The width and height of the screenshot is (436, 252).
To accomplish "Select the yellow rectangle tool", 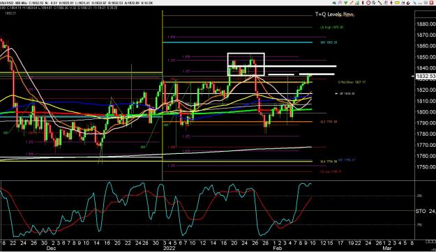I will pyautogui.click(x=397, y=3).
